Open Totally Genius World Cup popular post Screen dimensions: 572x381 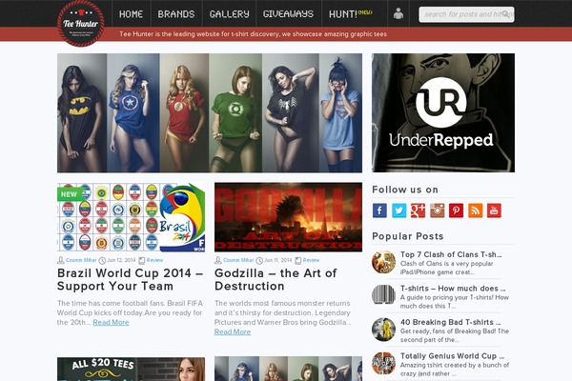(452, 356)
